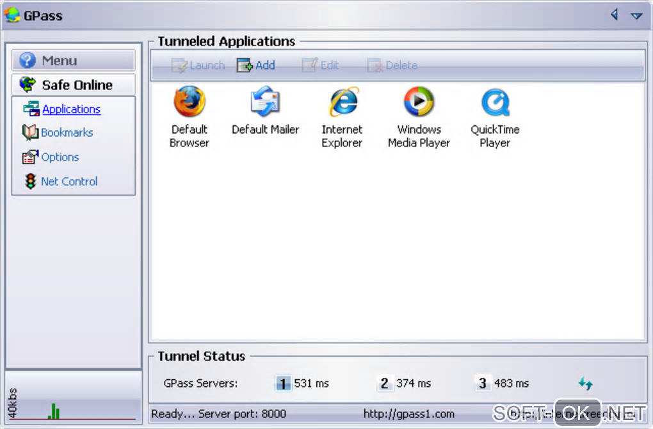Viewport: 653px width, 429px height.
Task: Select the Internet Explorer icon
Action: [343, 102]
